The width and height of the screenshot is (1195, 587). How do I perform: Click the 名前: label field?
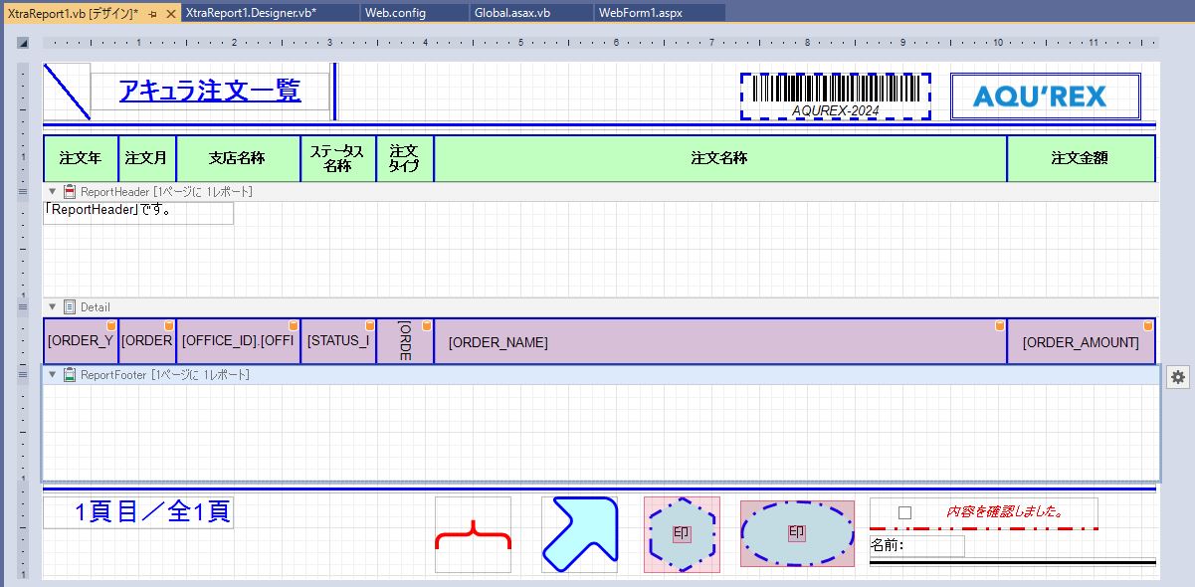(916, 546)
